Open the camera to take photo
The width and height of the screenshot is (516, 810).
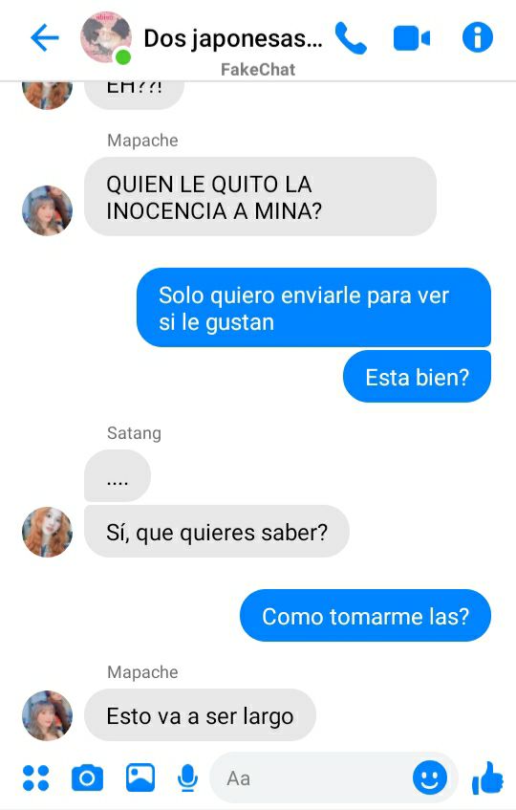click(87, 778)
